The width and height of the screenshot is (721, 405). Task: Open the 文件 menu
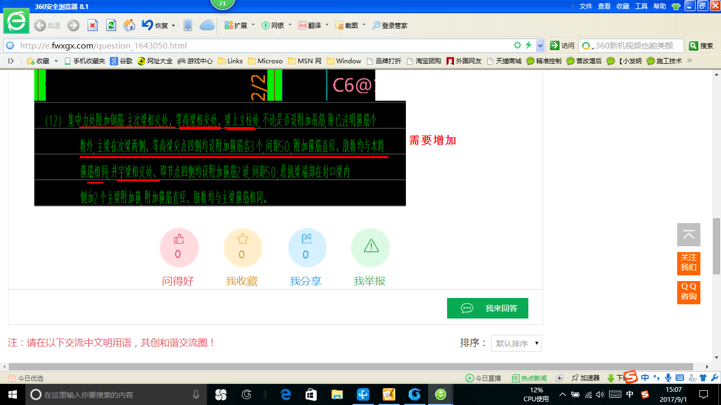(586, 6)
